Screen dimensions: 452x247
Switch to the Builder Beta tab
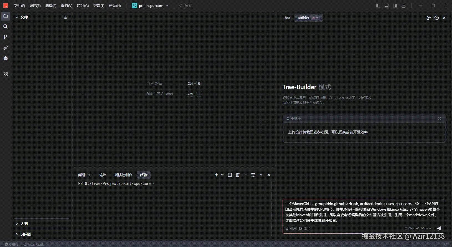click(x=308, y=18)
